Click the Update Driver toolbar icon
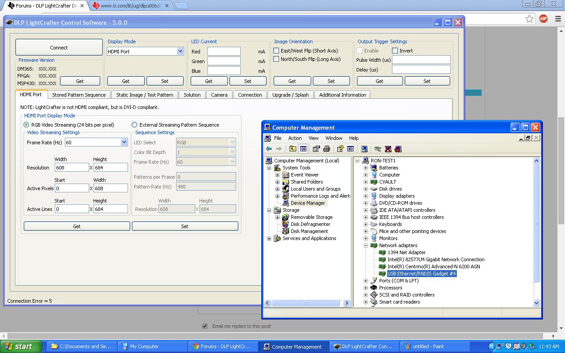Screen dimensions: 565x353 tap(377, 149)
